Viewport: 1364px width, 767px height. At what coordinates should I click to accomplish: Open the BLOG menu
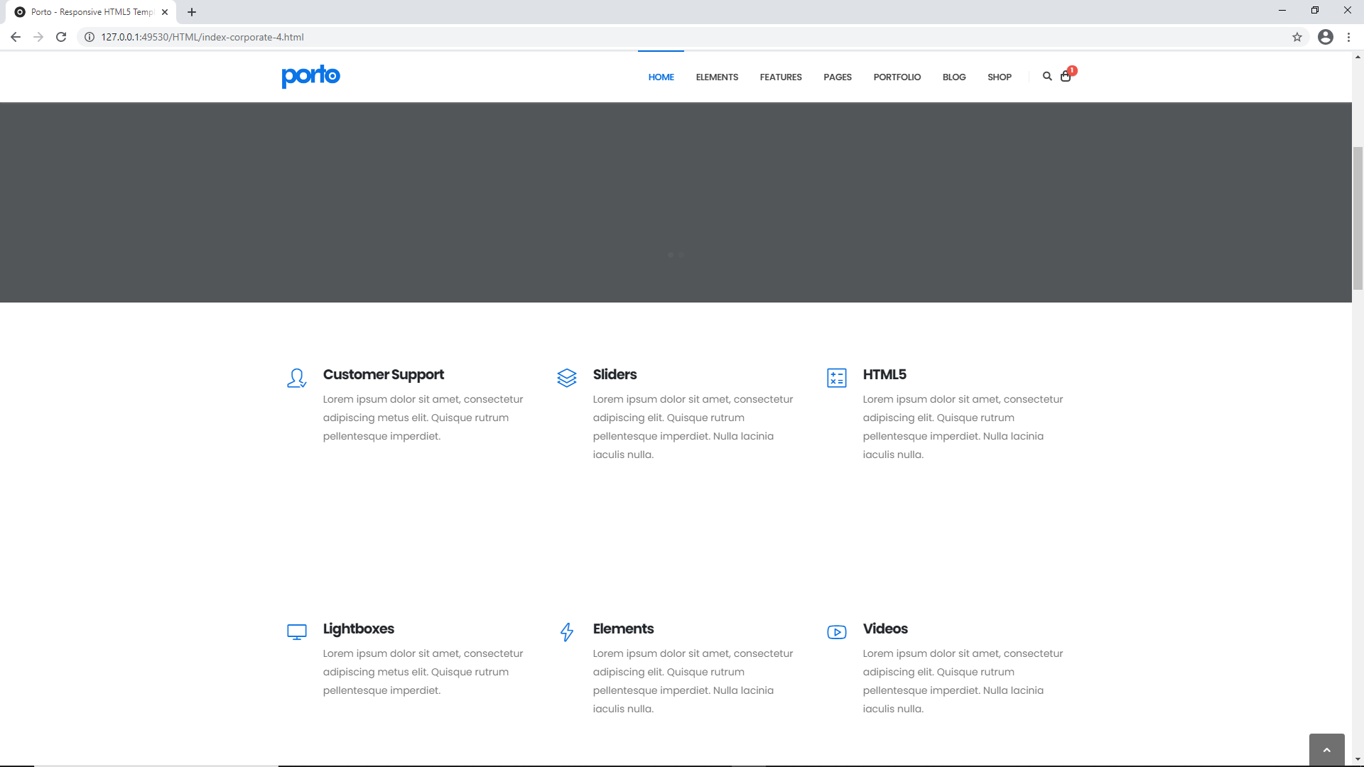point(953,77)
